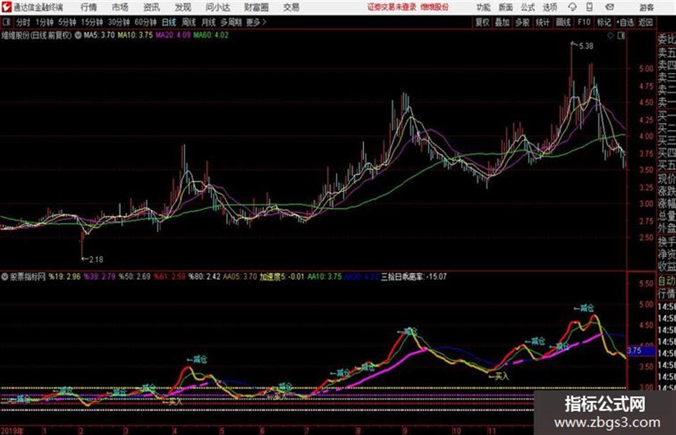Screen dimensions: 676x435
Task: Click the MA10: 3.75 indicator value
Action: point(135,35)
